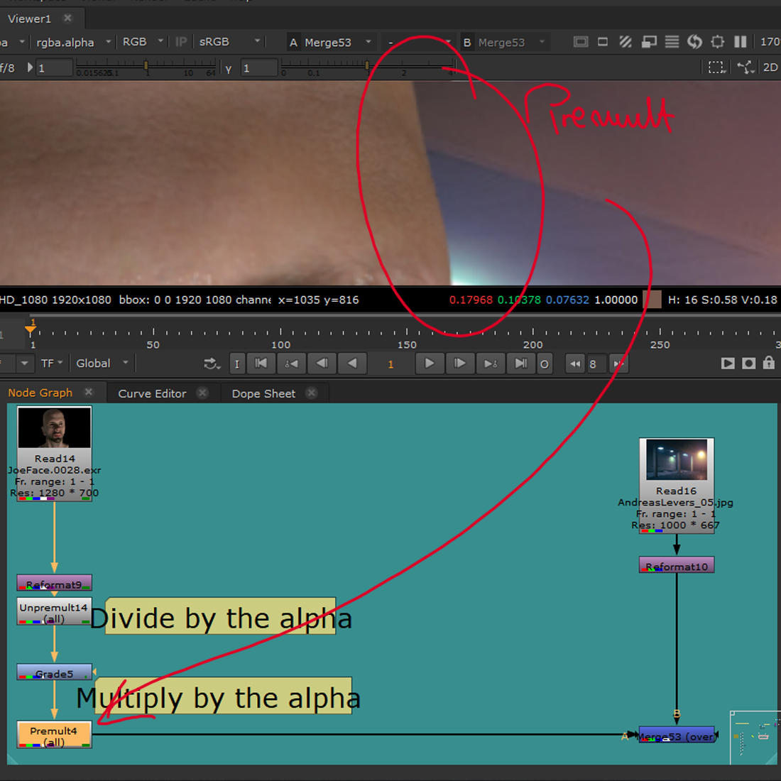The height and width of the screenshot is (781, 781).
Task: Click the frame 1 marker on the timeline
Action: tap(31, 328)
